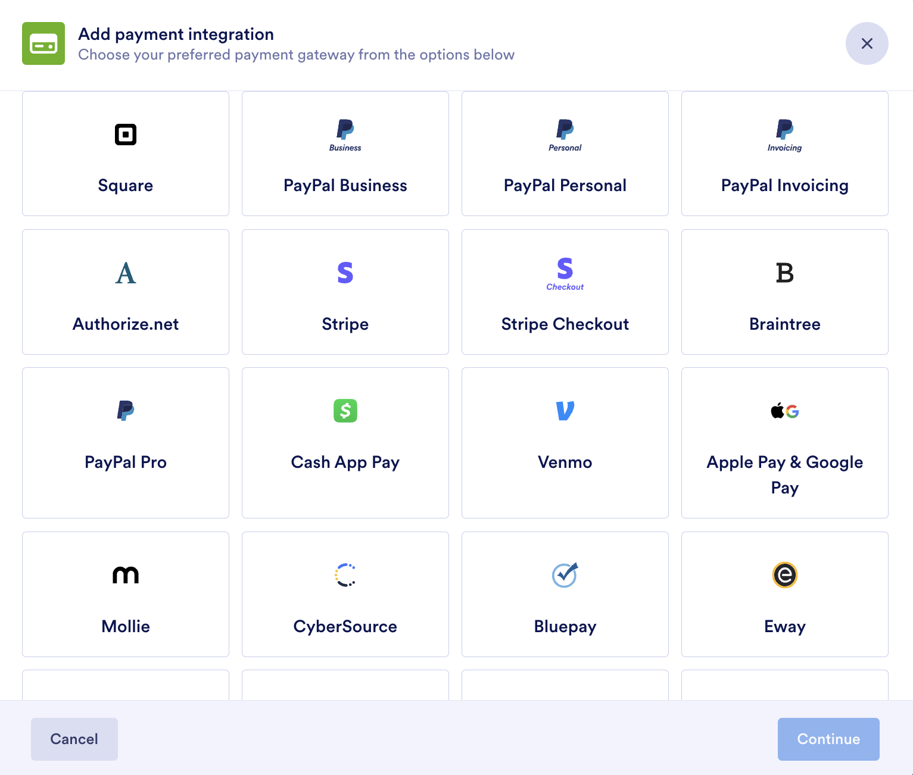Click the green Cash App dollar icon
Viewport: 913px width, 775px height.
pos(345,411)
